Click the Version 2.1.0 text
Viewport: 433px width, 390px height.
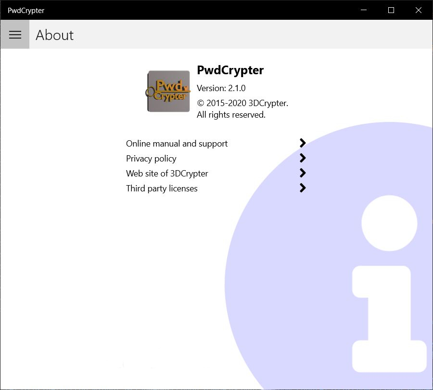[x=222, y=88]
